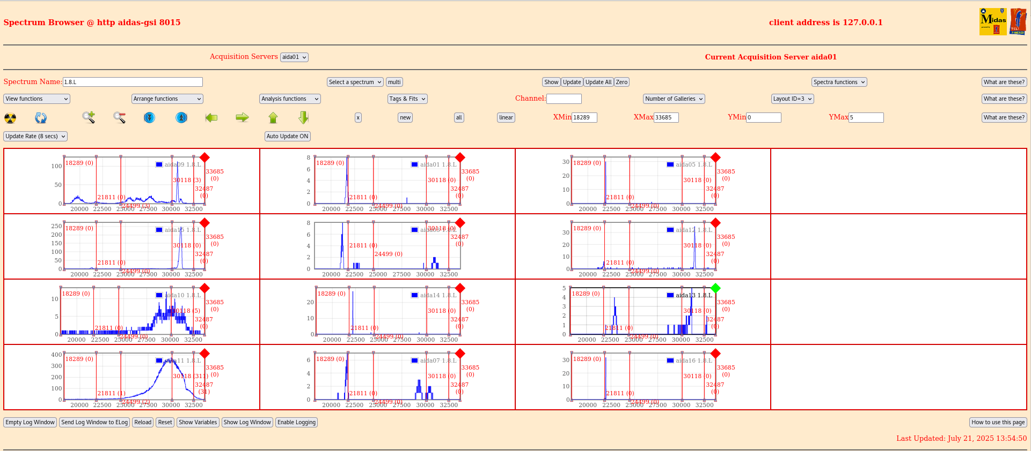Open the Update Rate (8 secs) dropdown

(x=35, y=137)
